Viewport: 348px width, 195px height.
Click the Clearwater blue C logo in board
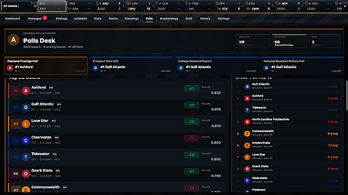click(26, 141)
